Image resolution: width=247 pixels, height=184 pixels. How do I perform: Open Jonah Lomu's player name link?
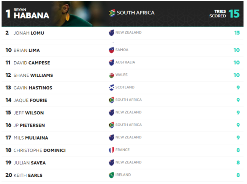click(x=29, y=33)
